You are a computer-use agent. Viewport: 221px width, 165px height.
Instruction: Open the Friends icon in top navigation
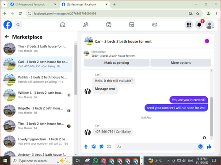[x=86, y=25]
